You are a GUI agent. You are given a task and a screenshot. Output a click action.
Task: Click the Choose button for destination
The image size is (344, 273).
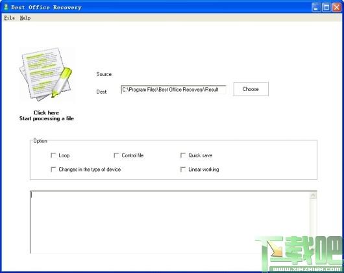(251, 89)
